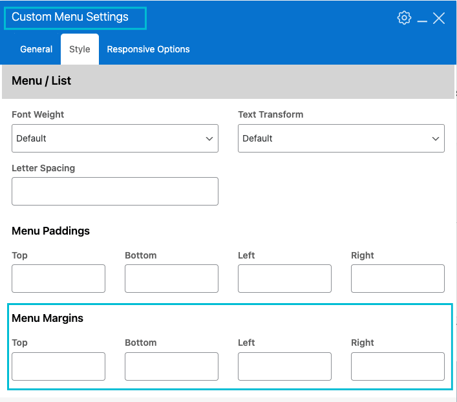Open the settings gear icon

pyautogui.click(x=404, y=17)
